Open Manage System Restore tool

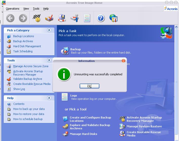click(x=144, y=126)
